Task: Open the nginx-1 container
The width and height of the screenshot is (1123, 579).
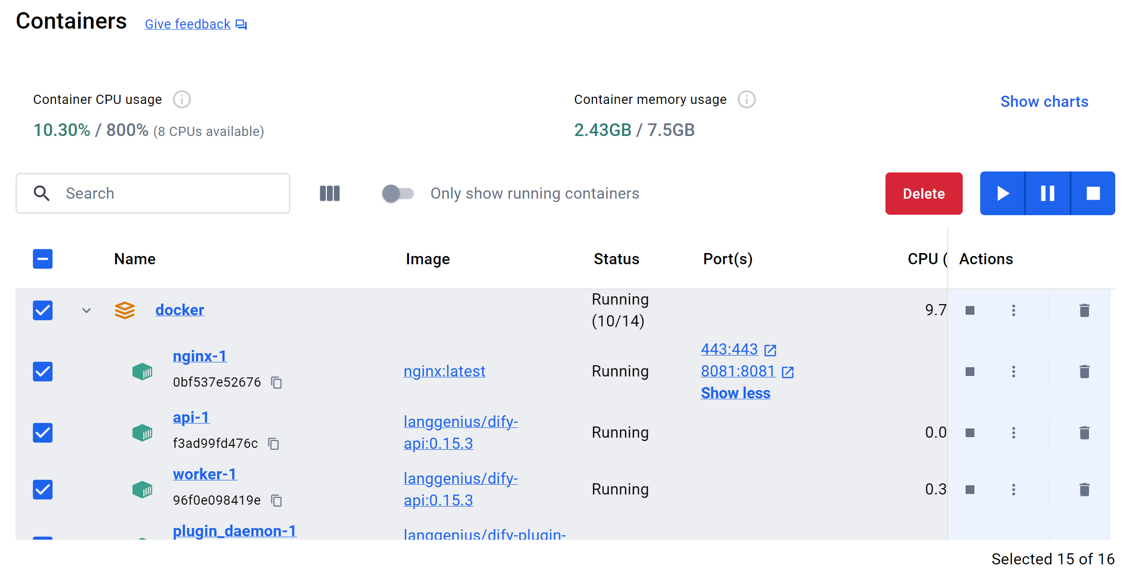Action: click(200, 356)
